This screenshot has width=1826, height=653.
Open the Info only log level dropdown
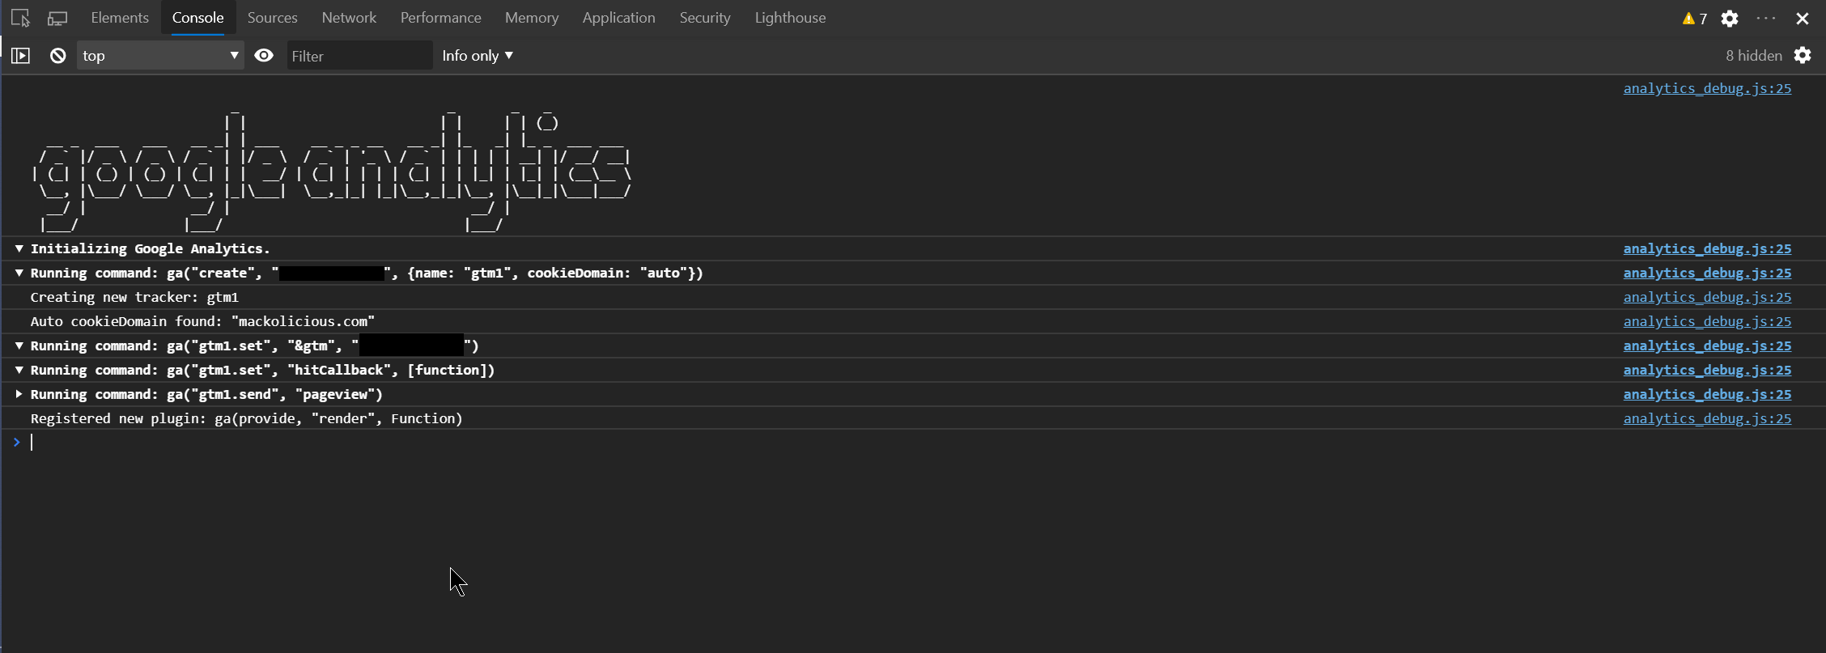478,56
